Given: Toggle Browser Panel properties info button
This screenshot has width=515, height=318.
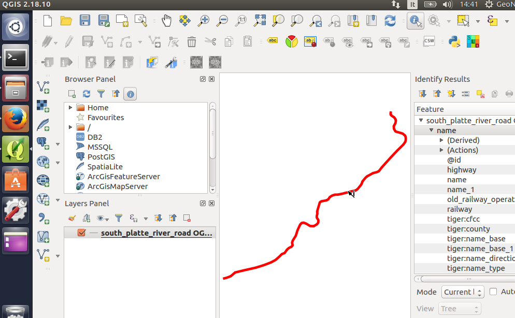Looking at the screenshot, I should pos(131,94).
